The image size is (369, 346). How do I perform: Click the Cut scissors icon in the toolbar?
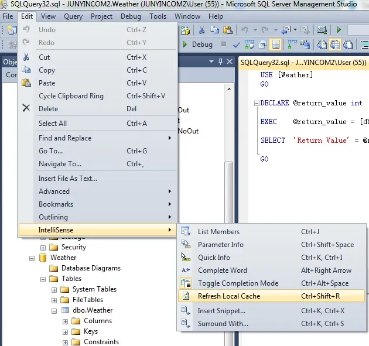pyautogui.click(x=201, y=30)
